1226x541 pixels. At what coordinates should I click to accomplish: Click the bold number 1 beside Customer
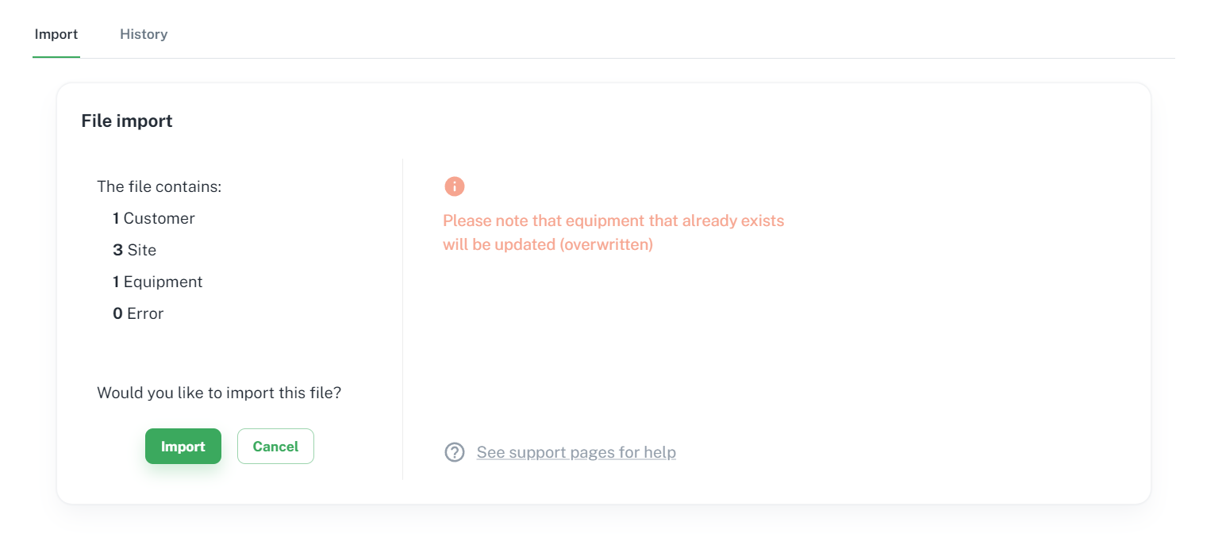coord(116,218)
